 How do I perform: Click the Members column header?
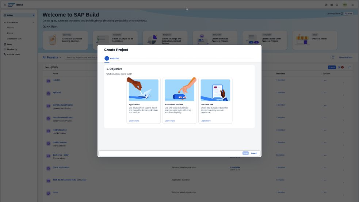pos(280,73)
